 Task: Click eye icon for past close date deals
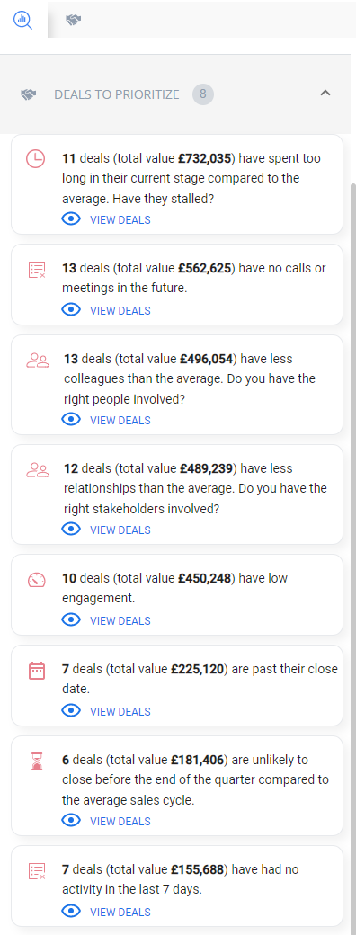point(71,711)
